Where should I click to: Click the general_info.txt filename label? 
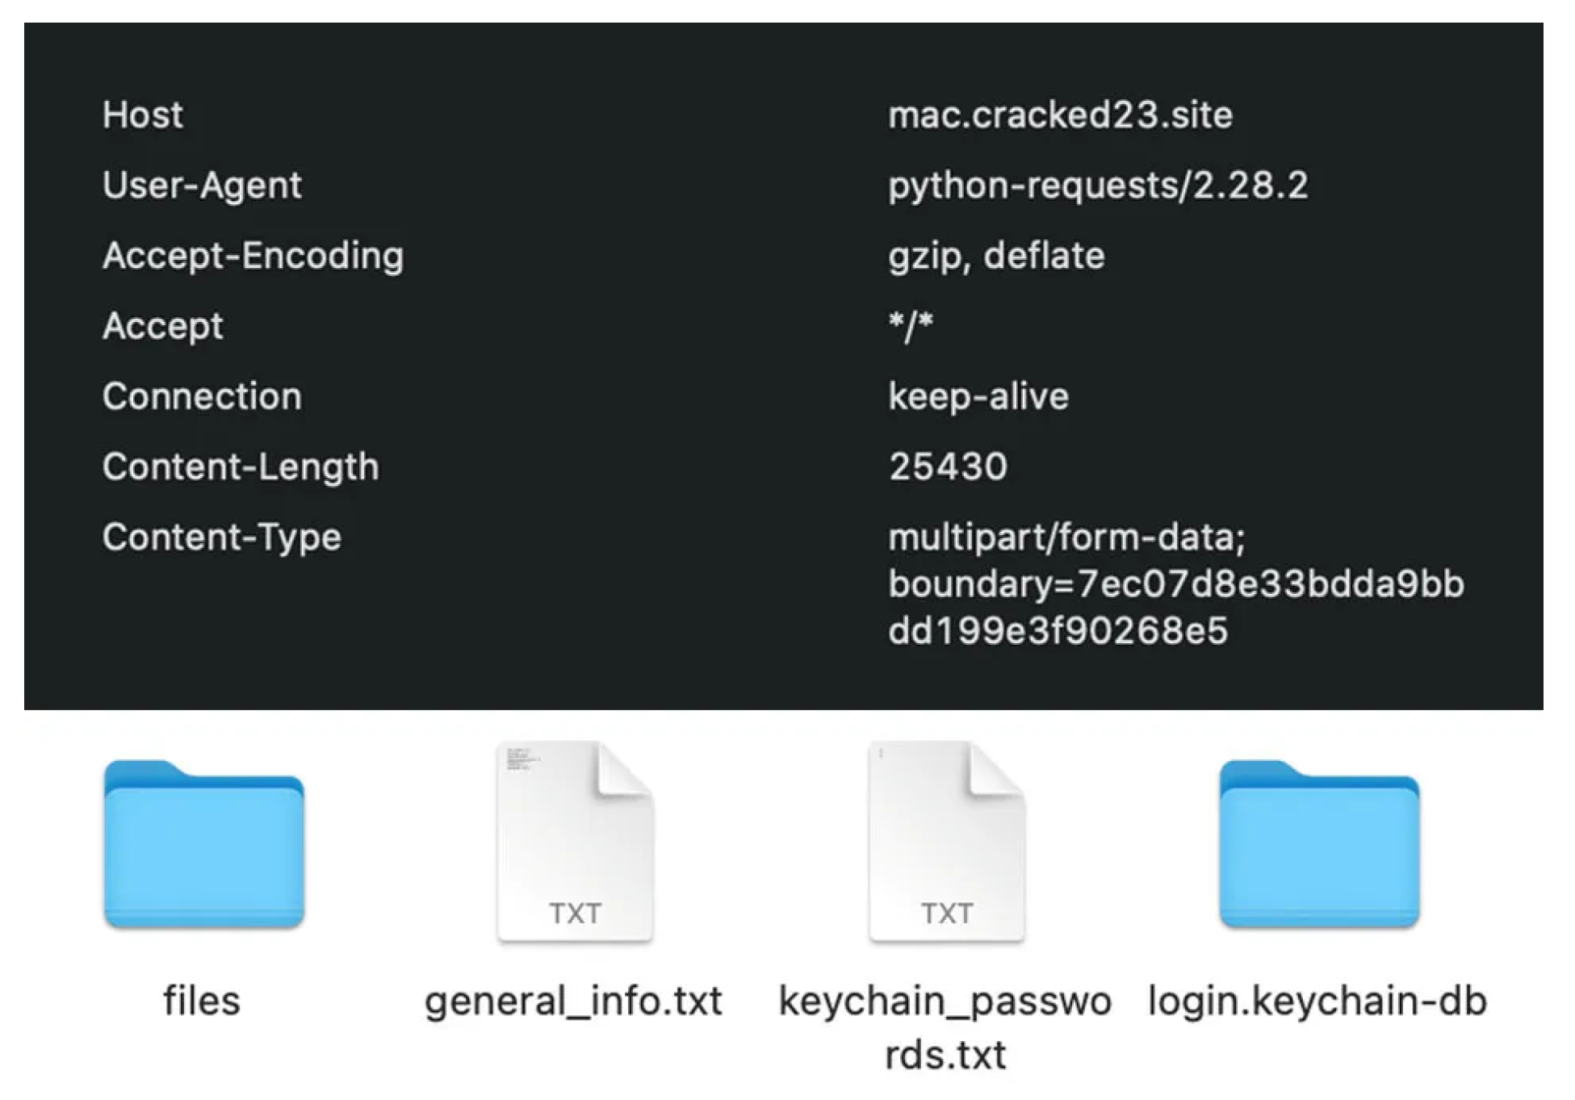point(573,1002)
